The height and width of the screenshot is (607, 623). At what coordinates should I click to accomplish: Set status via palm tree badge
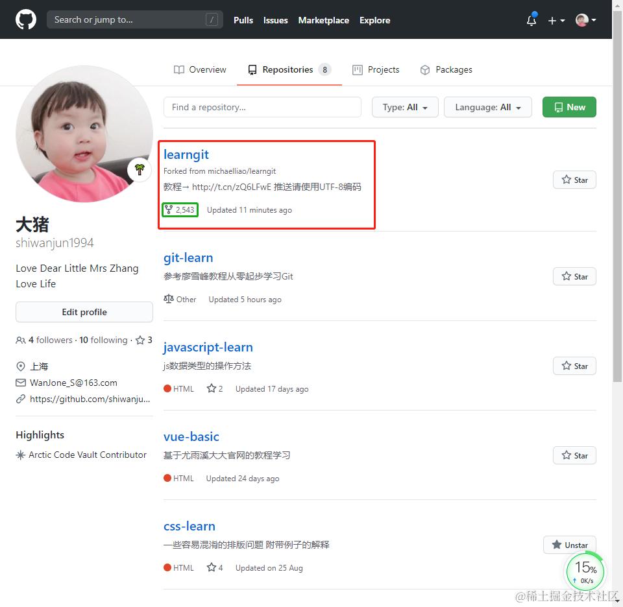pyautogui.click(x=140, y=169)
